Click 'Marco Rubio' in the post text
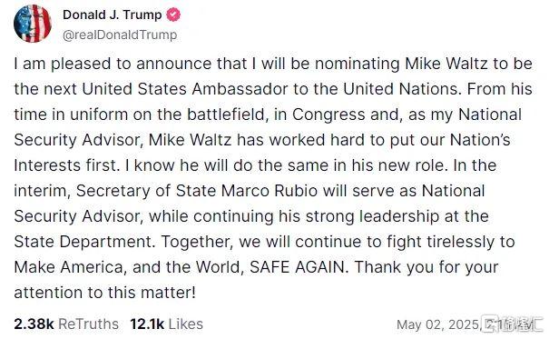Image resolution: width=549 pixels, height=339 pixels. click(x=270, y=191)
